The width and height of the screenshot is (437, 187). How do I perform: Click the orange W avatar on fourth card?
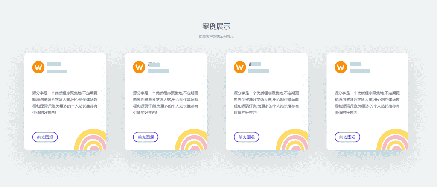point(341,67)
